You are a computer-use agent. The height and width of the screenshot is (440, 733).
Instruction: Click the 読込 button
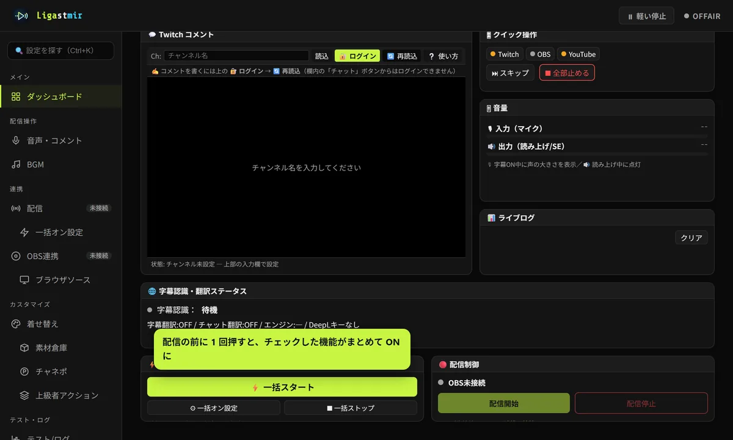322,56
